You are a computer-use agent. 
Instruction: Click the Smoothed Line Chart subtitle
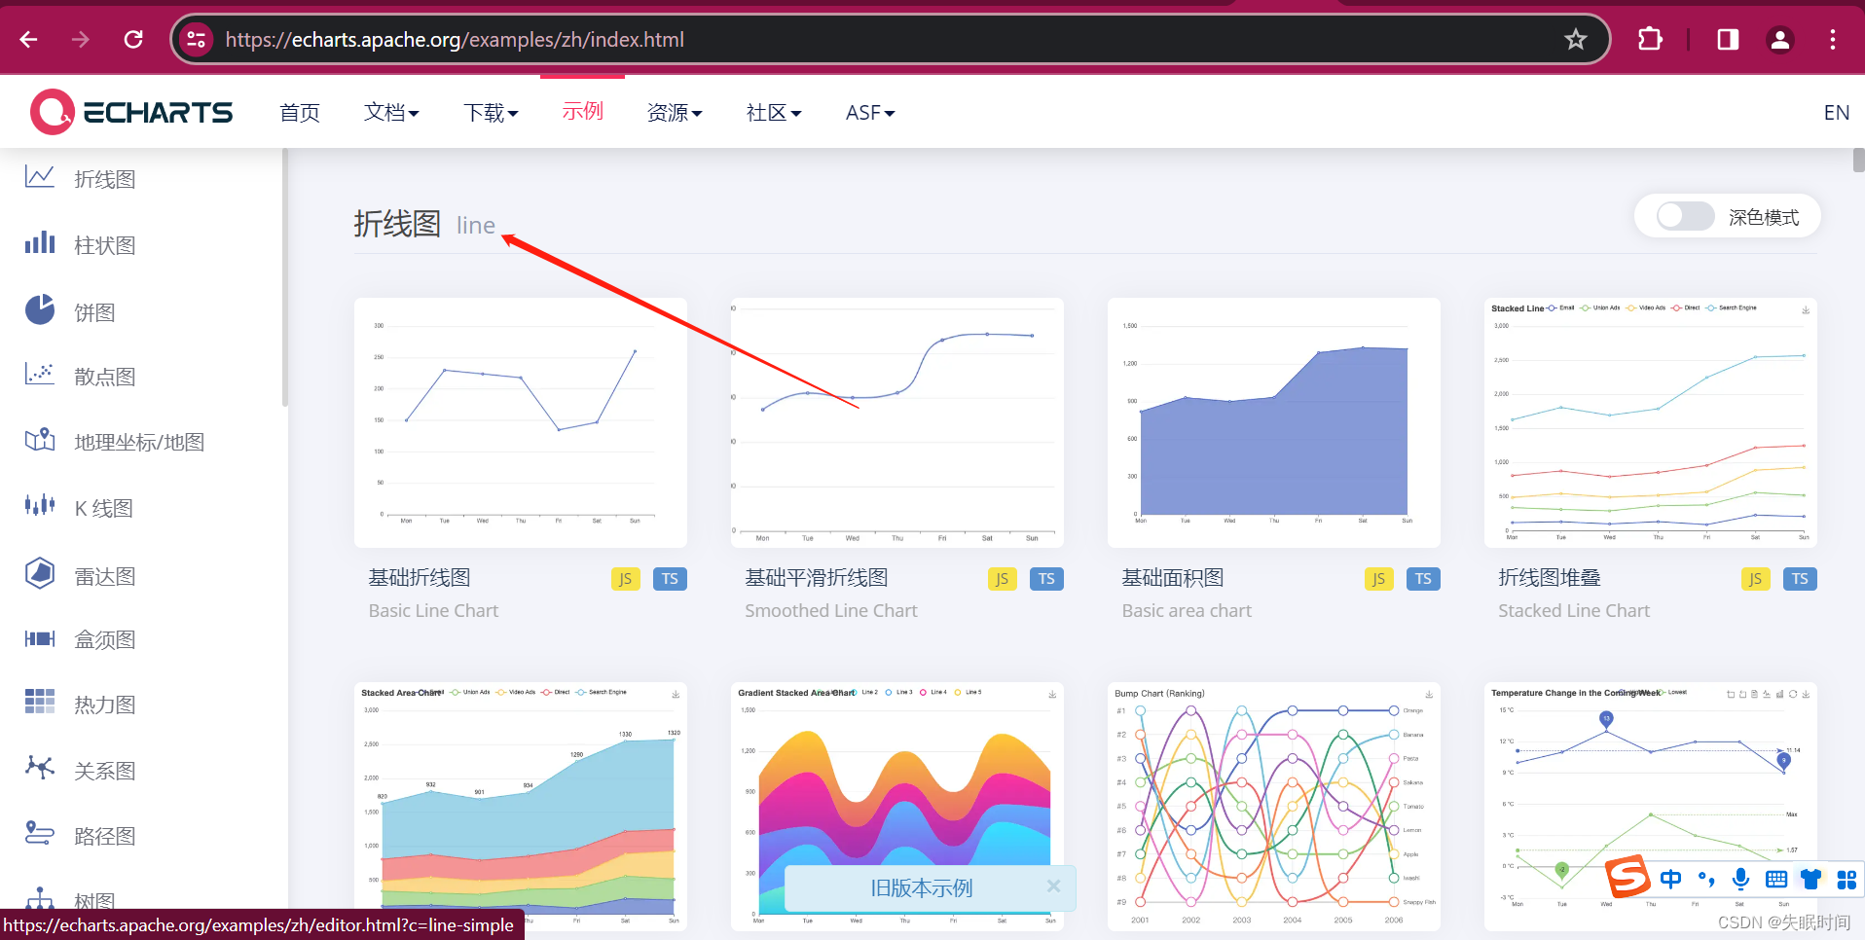click(x=831, y=611)
